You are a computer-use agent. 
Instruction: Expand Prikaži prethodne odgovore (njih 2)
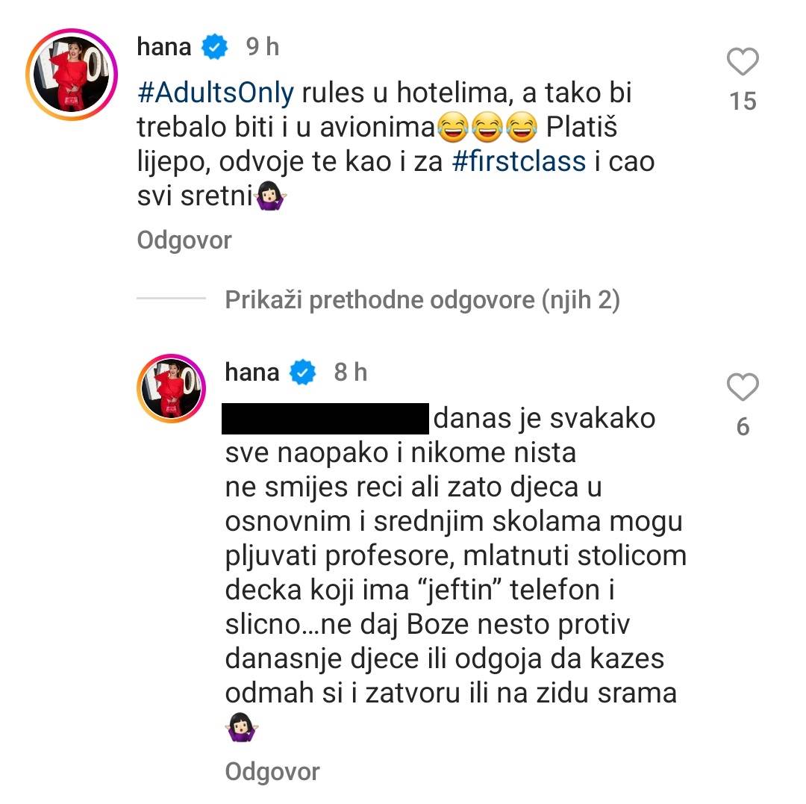pyautogui.click(x=422, y=300)
